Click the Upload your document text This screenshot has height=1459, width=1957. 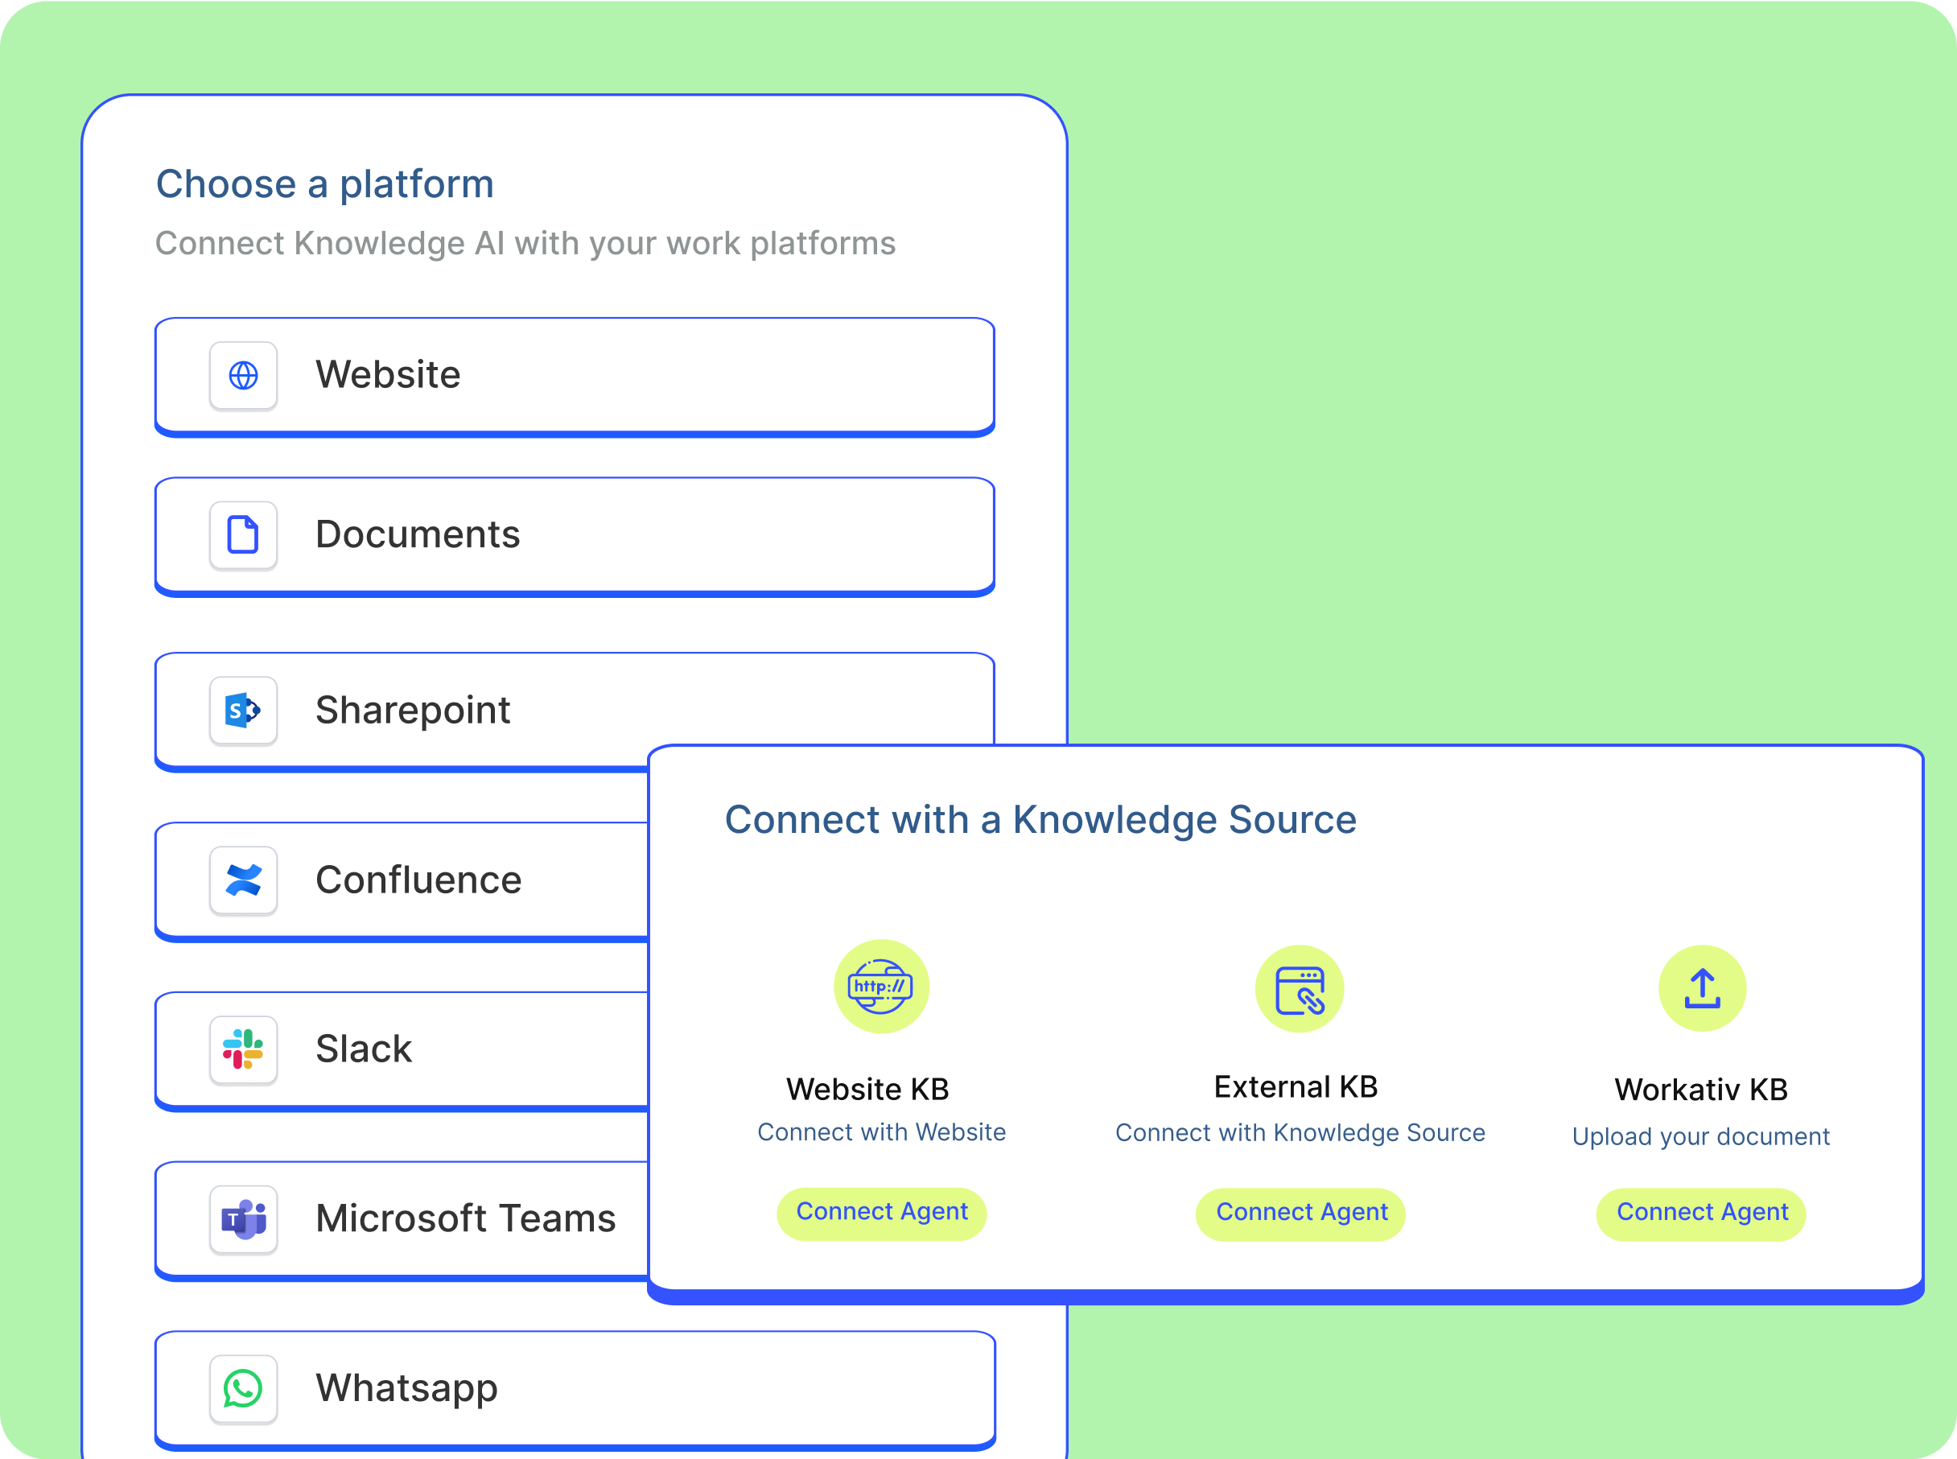[1701, 1136]
